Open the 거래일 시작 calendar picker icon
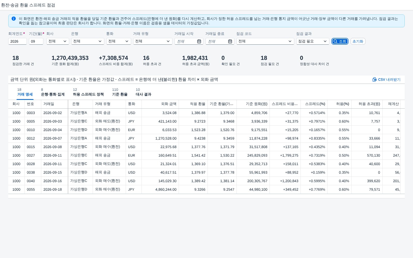The width and height of the screenshot is (413, 258). [199, 41]
